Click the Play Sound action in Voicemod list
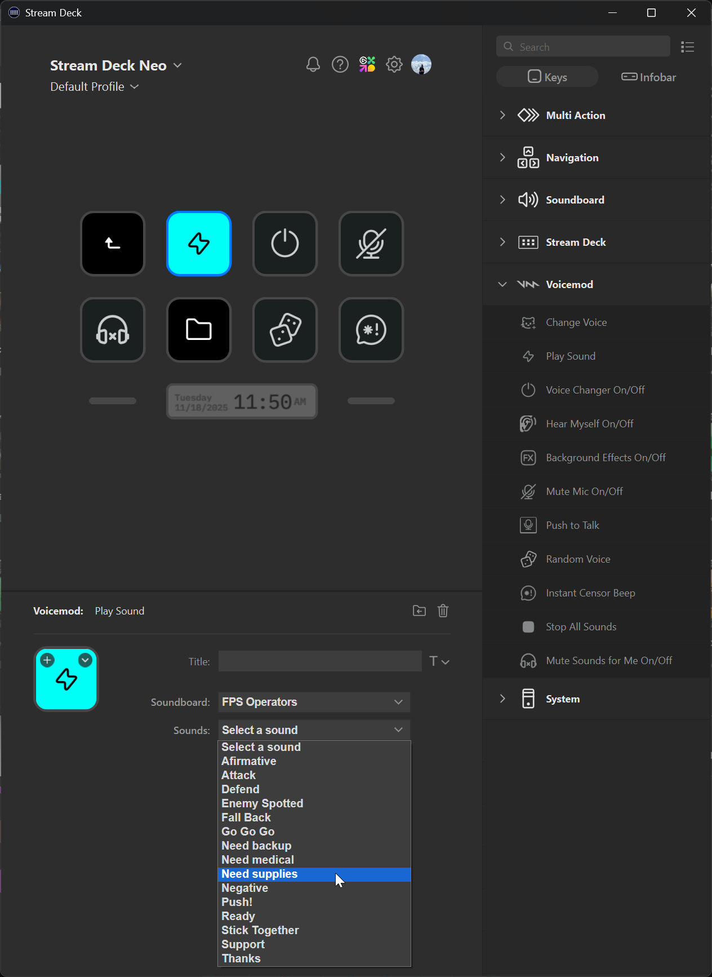This screenshot has height=977, width=712. tap(597, 356)
